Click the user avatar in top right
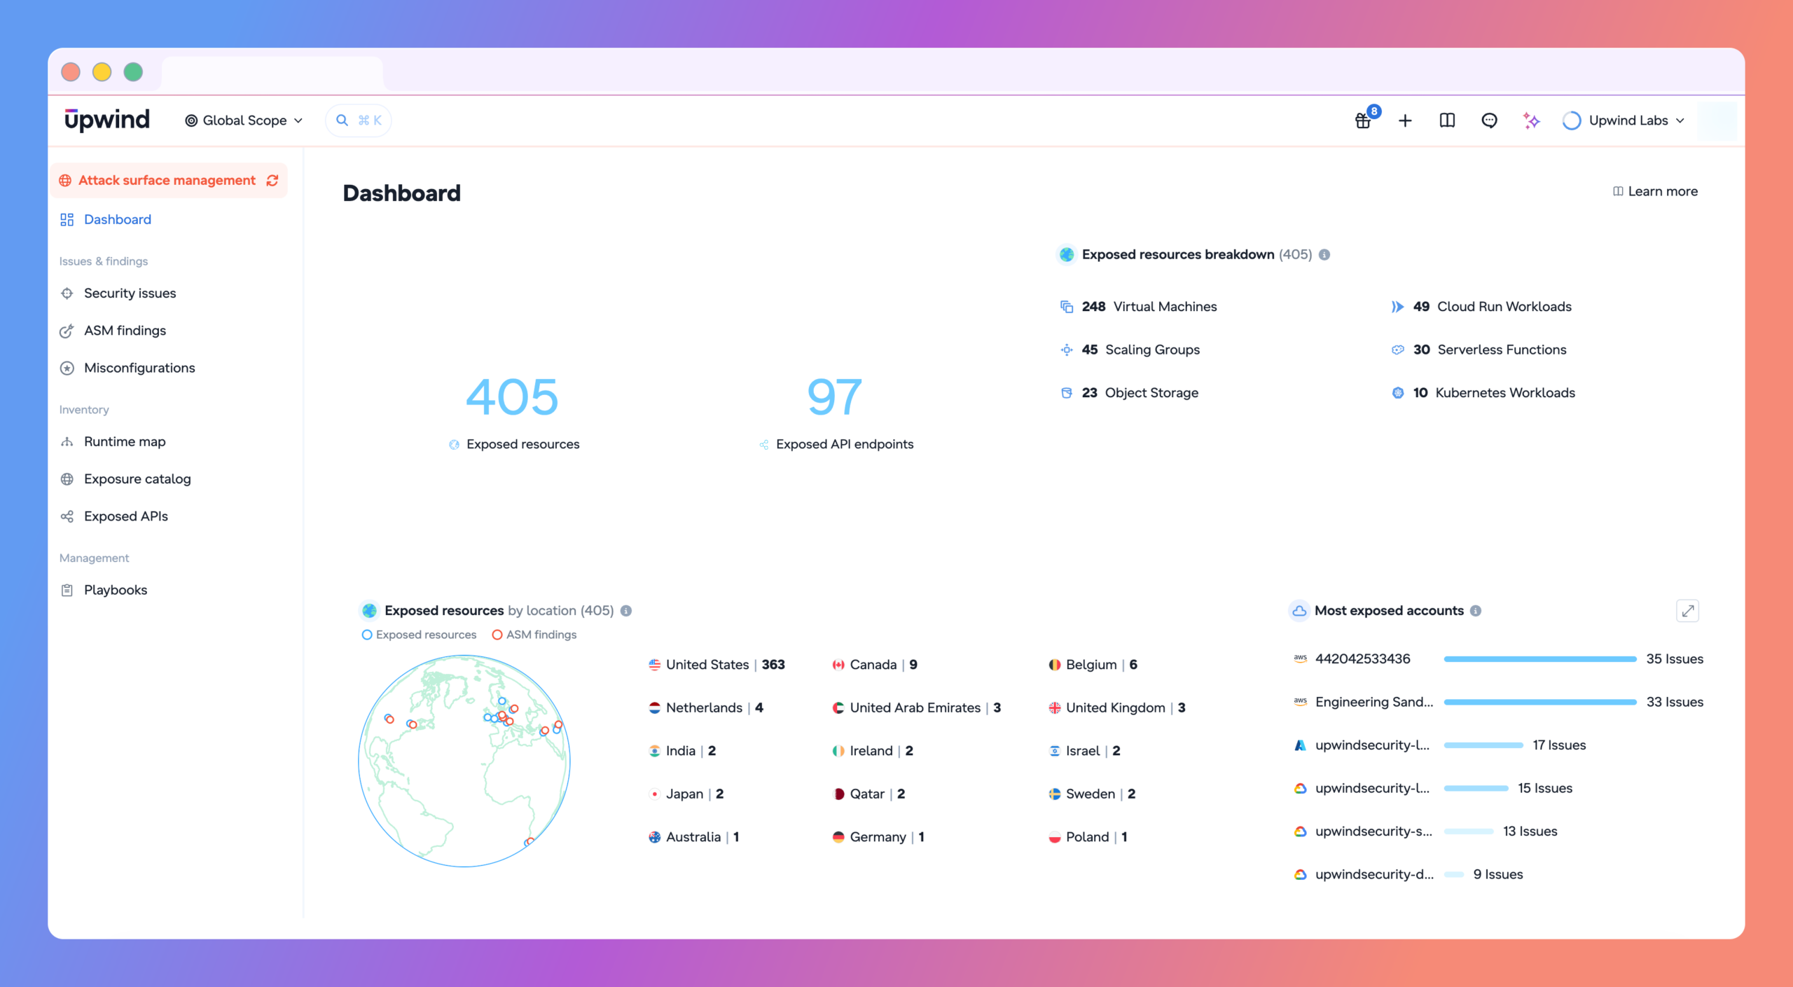The image size is (1793, 987). coord(1717,120)
